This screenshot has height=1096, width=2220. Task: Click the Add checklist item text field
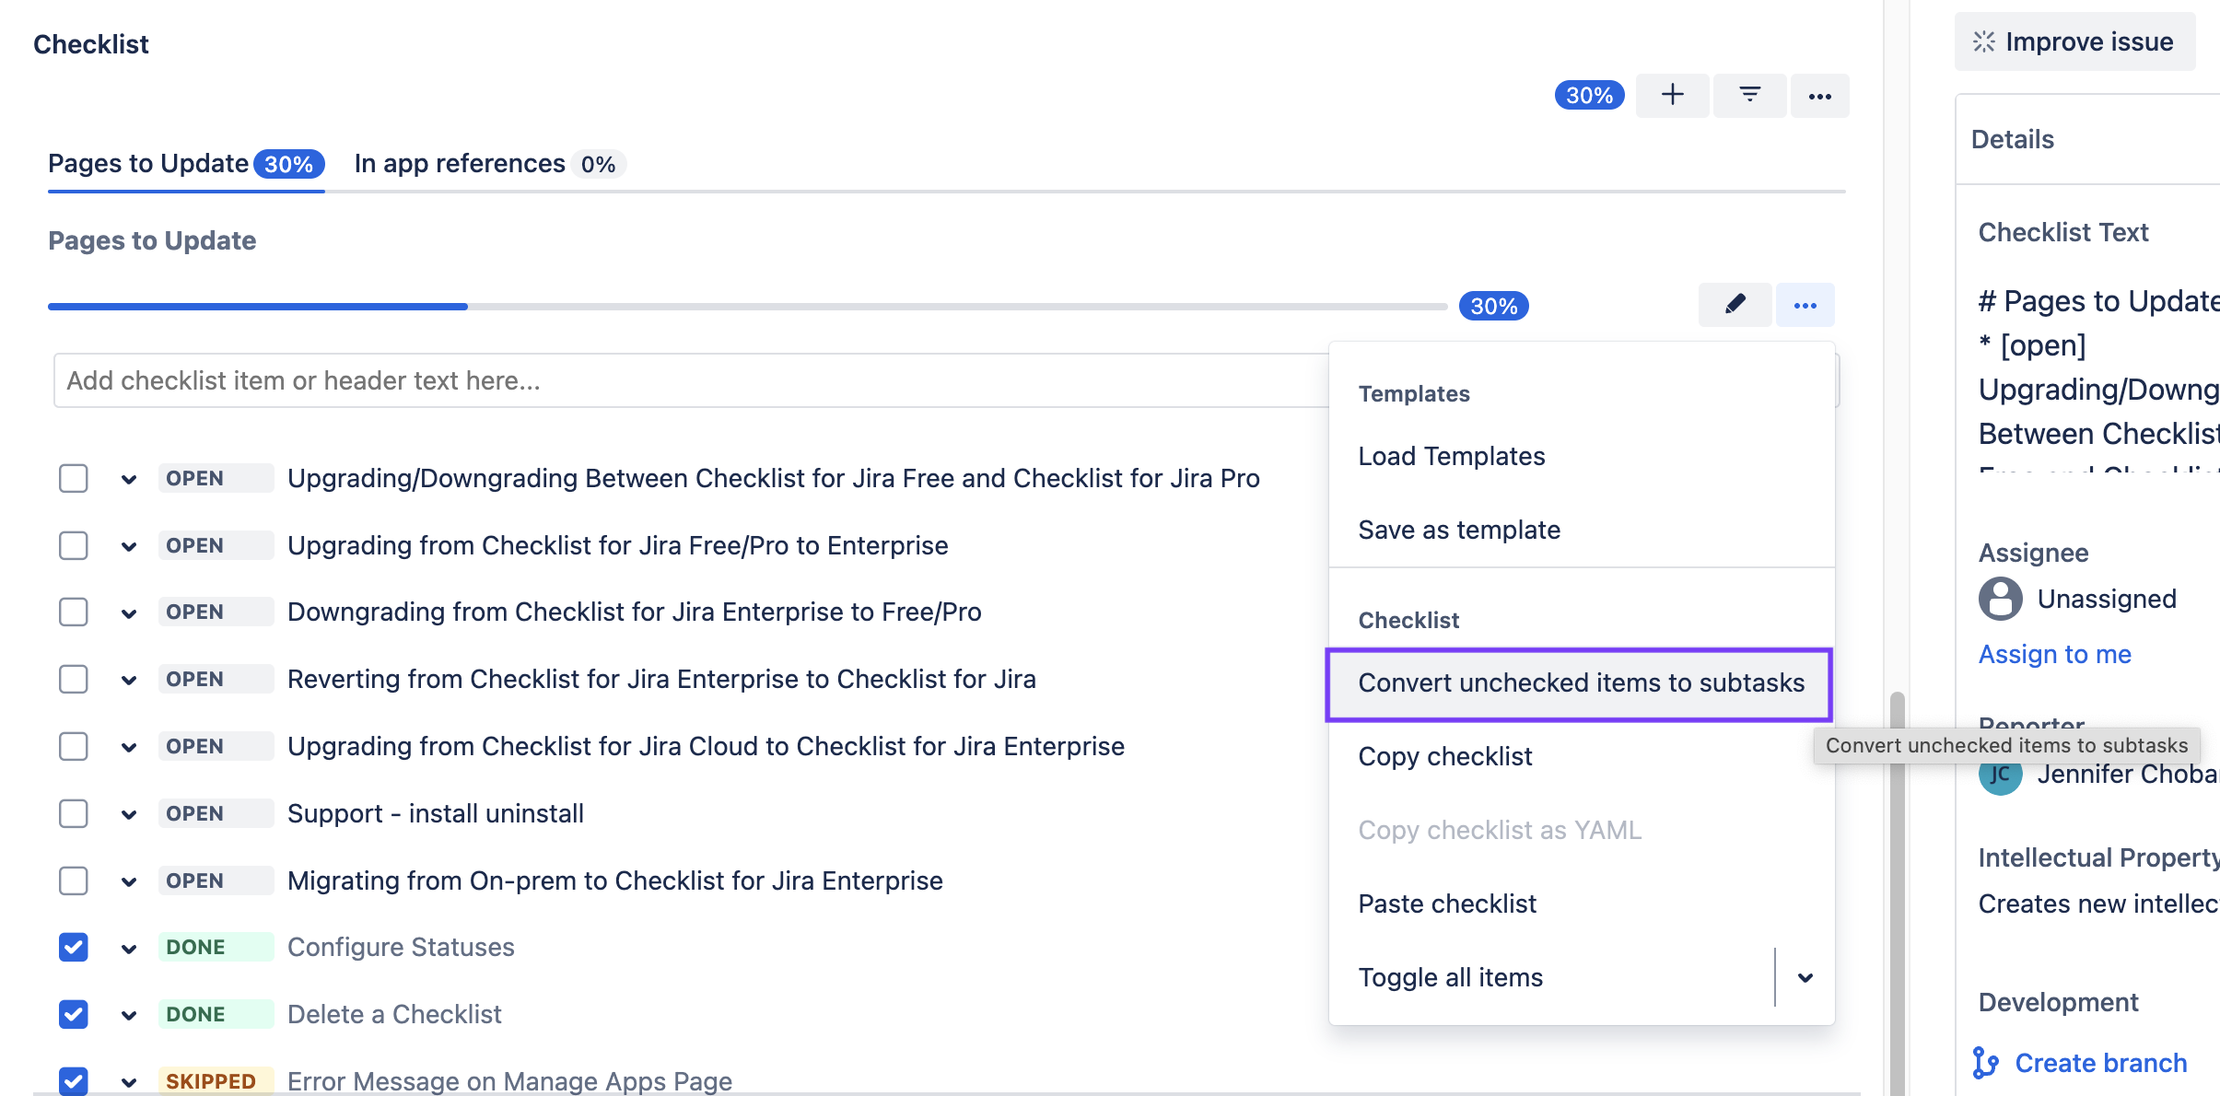point(645,379)
